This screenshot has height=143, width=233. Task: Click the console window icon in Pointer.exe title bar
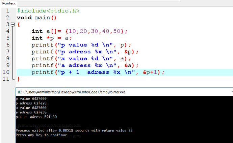[x=19, y=92]
